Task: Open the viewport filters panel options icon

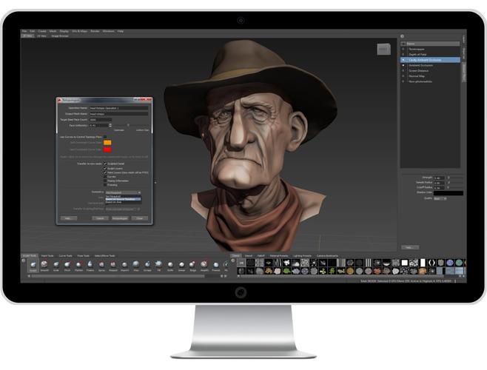Action: pyautogui.click(x=402, y=36)
